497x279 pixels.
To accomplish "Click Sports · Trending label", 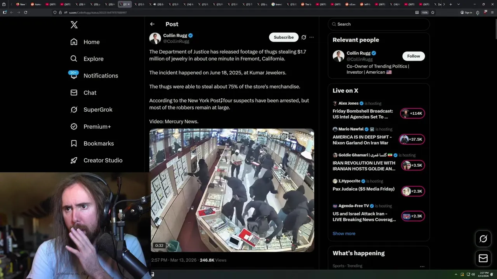I will 348,266.
